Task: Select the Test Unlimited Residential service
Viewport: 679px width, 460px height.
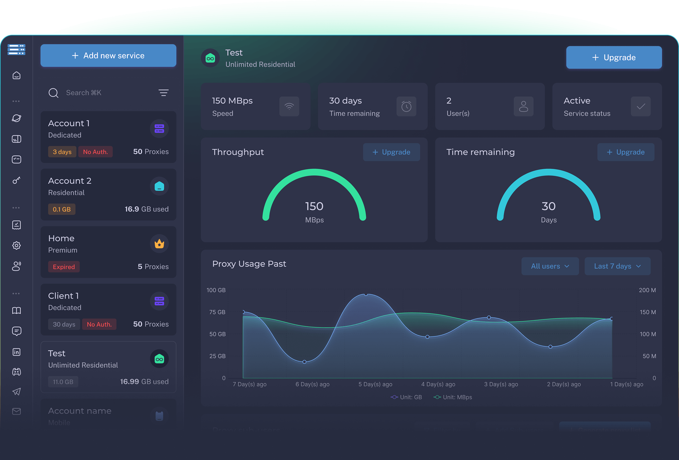Action: point(108,367)
